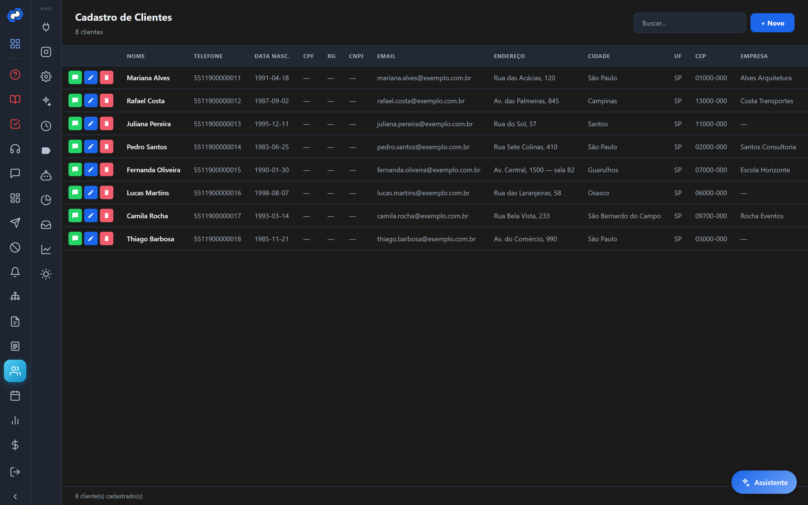Open chat with Camila Rocha

[x=75, y=215]
